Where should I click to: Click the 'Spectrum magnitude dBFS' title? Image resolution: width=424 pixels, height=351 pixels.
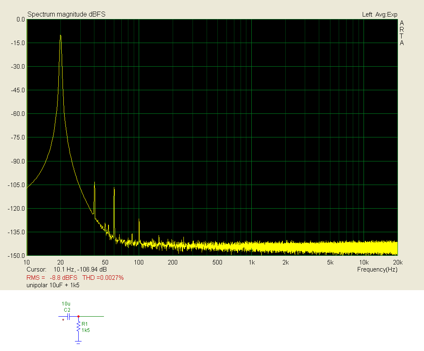point(66,14)
